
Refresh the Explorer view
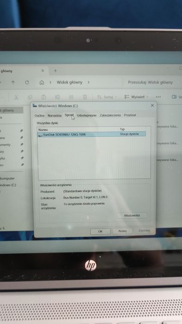pyautogui.click(x=27, y=82)
